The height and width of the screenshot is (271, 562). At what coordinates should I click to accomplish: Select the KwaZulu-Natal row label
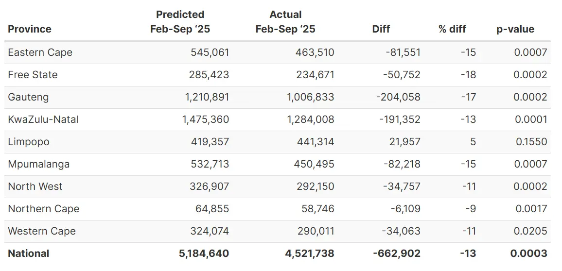[x=43, y=119]
